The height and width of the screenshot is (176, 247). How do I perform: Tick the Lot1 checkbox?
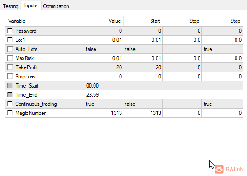[10, 40]
